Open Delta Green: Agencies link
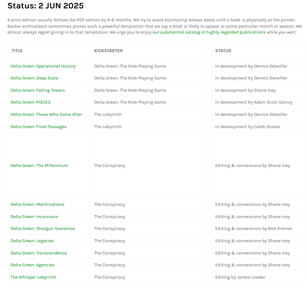 [x=33, y=265]
